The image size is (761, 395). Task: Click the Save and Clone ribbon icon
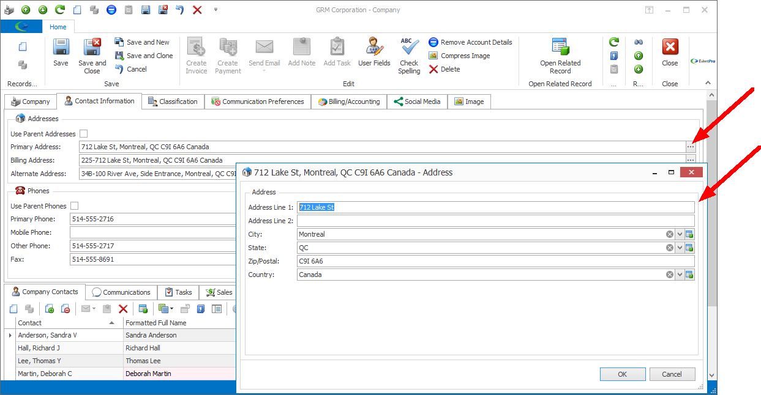(119, 56)
